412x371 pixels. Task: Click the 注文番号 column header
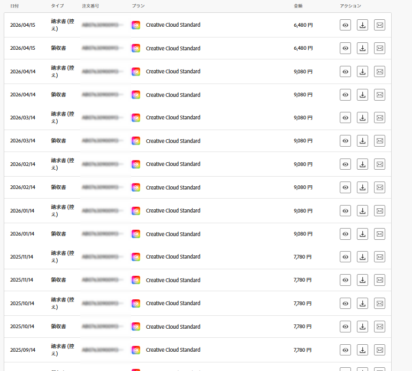90,6
